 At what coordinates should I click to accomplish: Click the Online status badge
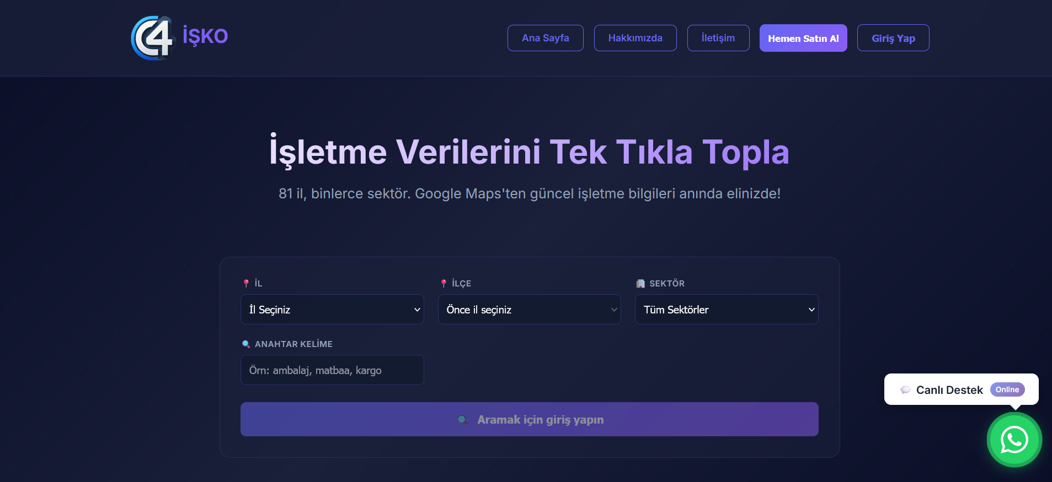(1007, 389)
